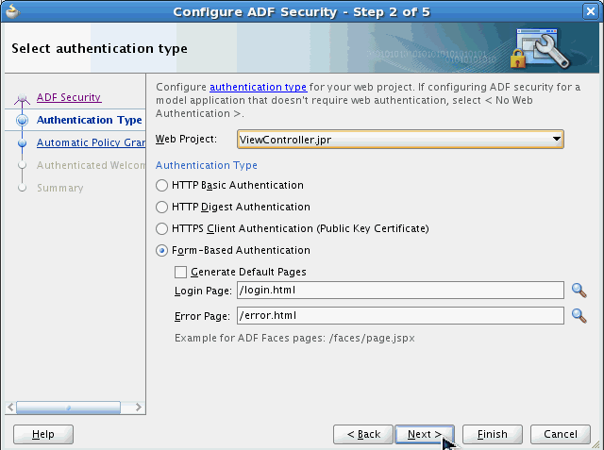The height and width of the screenshot is (450, 604).
Task: Click the step list scroll right arrow
Action: point(139,408)
